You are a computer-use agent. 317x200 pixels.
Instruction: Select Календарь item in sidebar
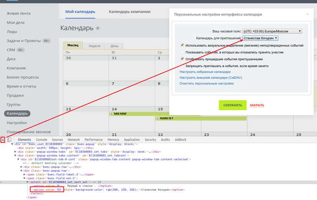17,113
